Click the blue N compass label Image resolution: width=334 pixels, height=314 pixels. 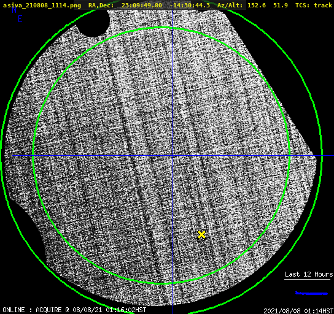pyautogui.click(x=14, y=10)
